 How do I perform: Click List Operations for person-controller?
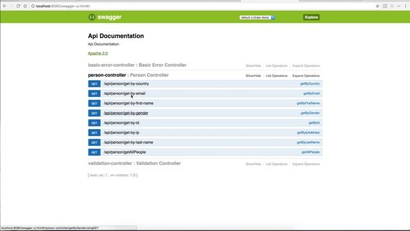(276, 76)
